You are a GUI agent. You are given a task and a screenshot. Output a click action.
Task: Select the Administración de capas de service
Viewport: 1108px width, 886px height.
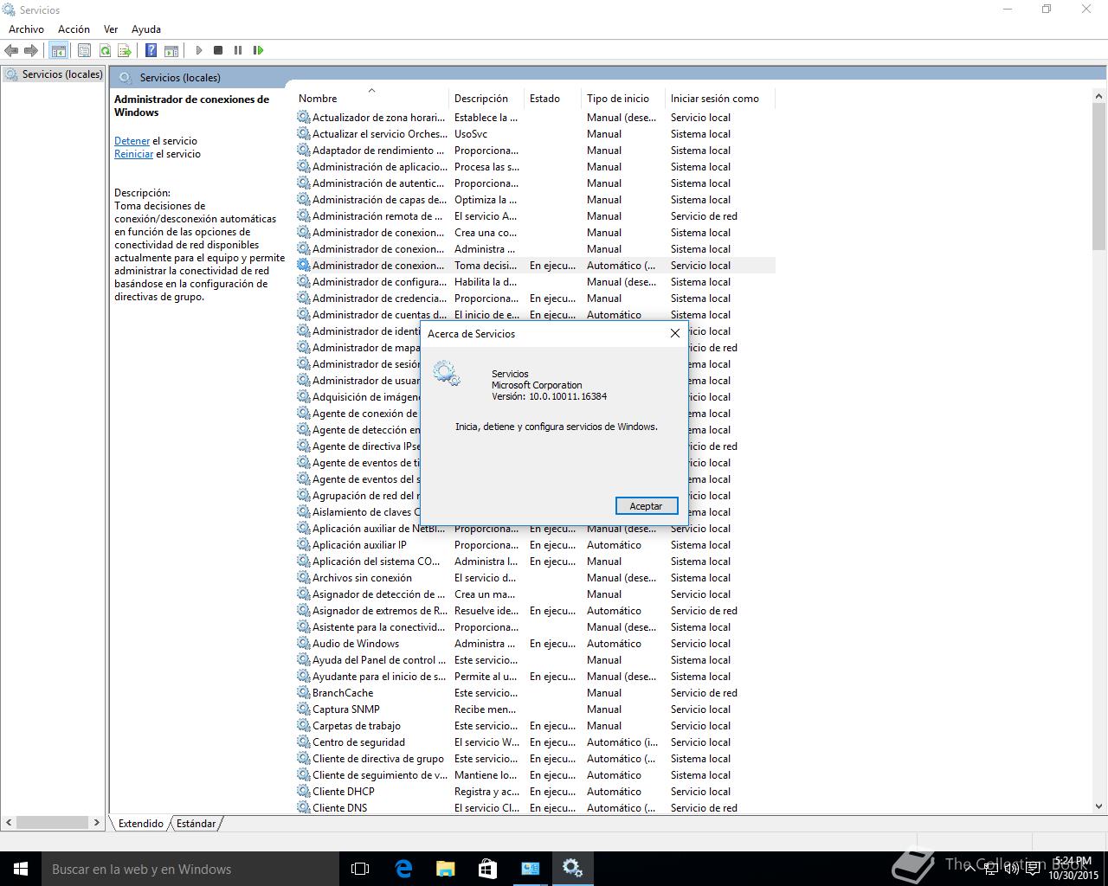tap(535, 200)
